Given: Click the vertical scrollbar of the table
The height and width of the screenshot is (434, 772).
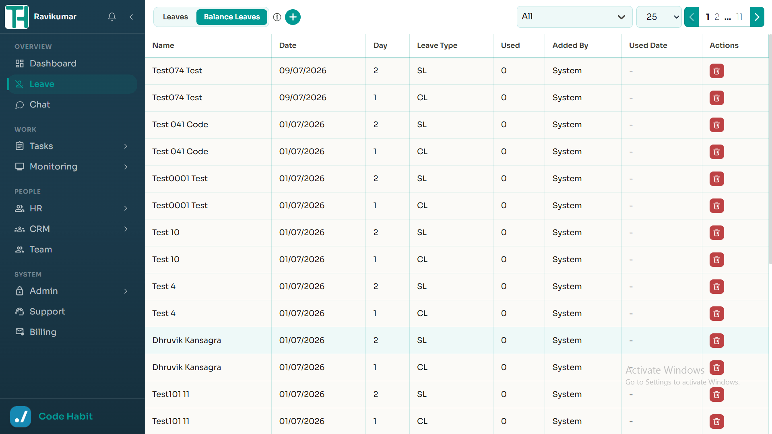Looking at the screenshot, I should tap(770, 149).
